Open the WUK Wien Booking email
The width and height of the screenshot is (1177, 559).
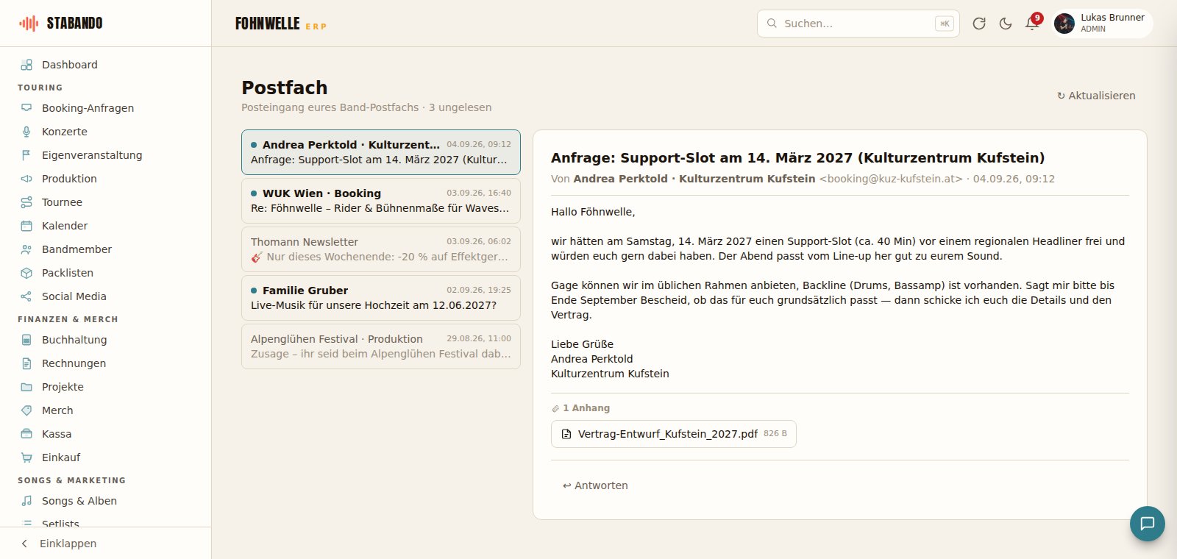click(381, 201)
